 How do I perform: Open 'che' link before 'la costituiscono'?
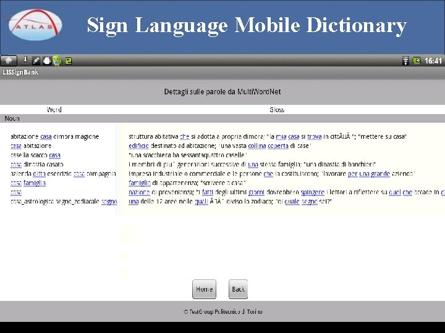pyautogui.click(x=268, y=173)
